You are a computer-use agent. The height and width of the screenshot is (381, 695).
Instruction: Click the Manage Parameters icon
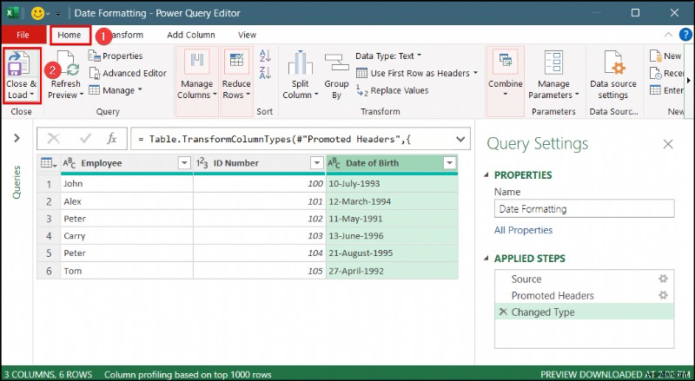click(553, 62)
